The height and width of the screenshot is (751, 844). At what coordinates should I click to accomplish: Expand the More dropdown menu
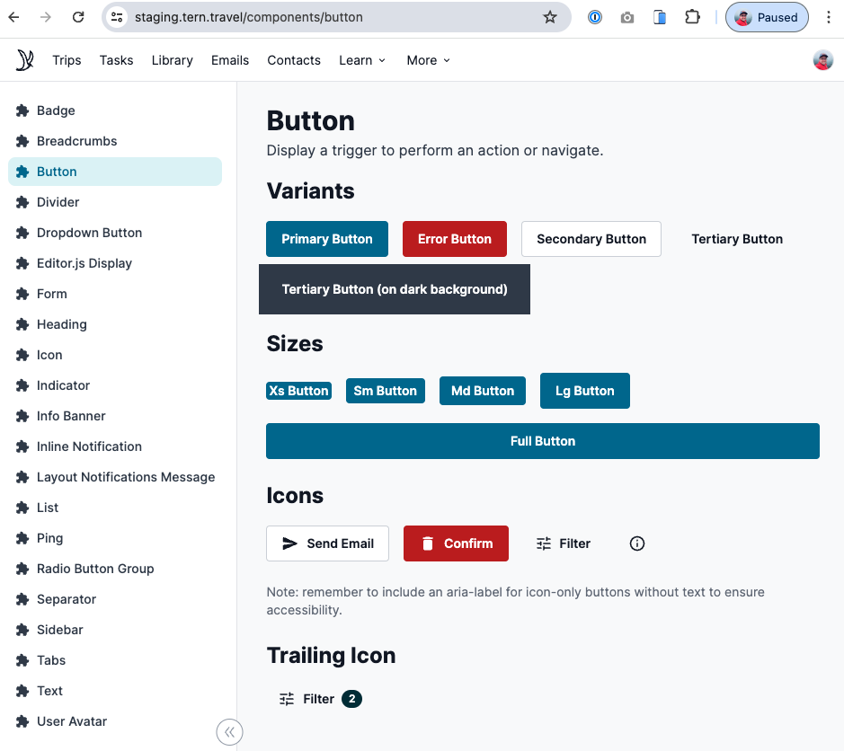point(428,60)
